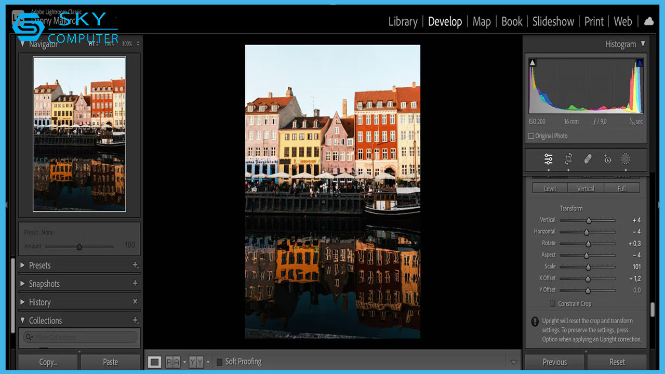The height and width of the screenshot is (374, 665).
Task: Enable the Constrain Crop checkbox
Action: pyautogui.click(x=553, y=304)
